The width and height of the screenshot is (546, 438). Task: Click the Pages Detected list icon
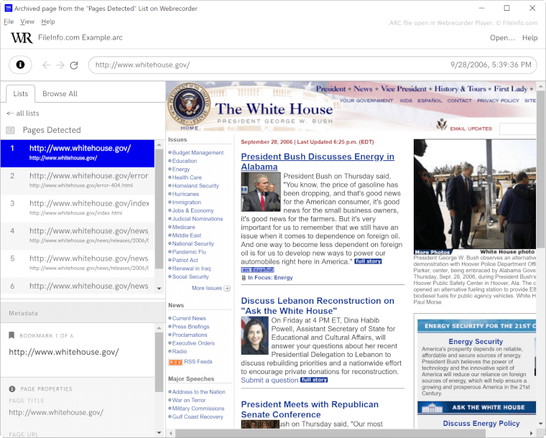tap(10, 130)
